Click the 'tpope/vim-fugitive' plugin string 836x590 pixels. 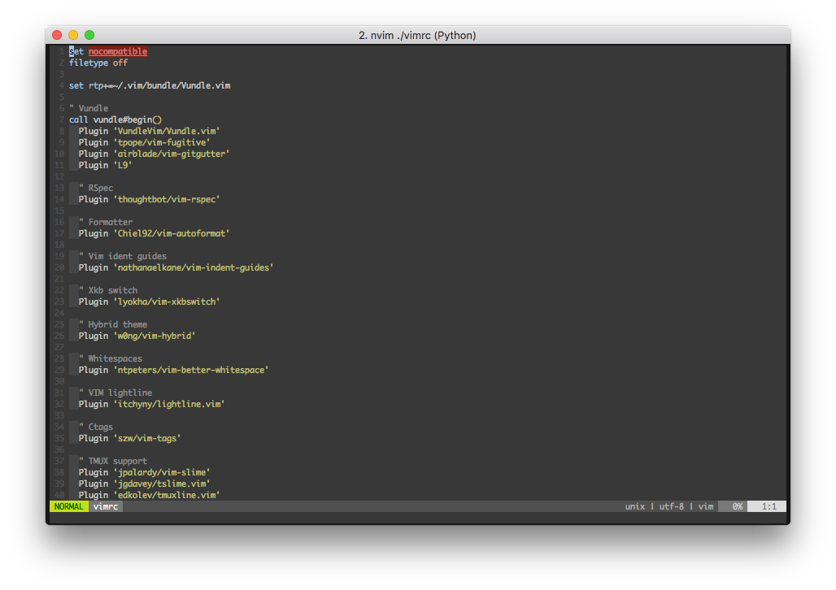point(162,142)
